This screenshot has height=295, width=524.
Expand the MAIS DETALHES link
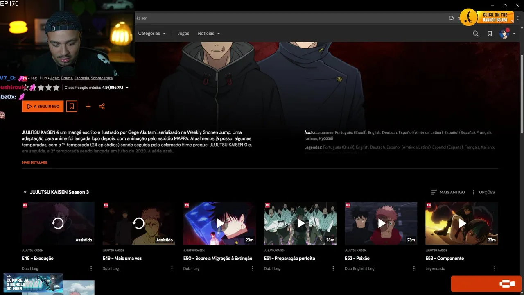[34, 163]
